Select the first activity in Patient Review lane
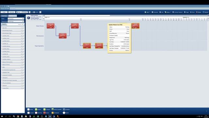This screenshot has height=118, width=209. click(x=51, y=26)
